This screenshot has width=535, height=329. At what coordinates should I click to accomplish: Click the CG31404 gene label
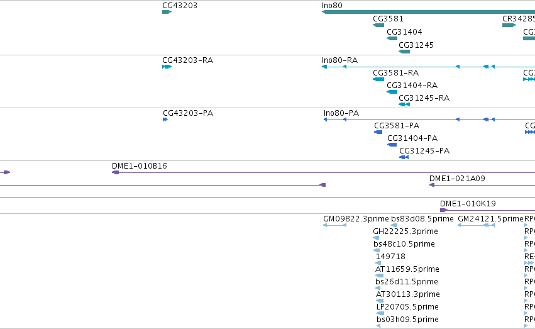coord(404,32)
